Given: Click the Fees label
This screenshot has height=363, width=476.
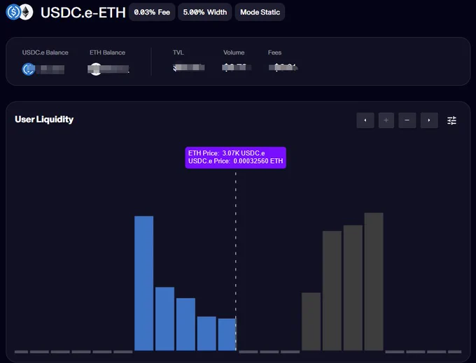Looking at the screenshot, I should point(274,52).
